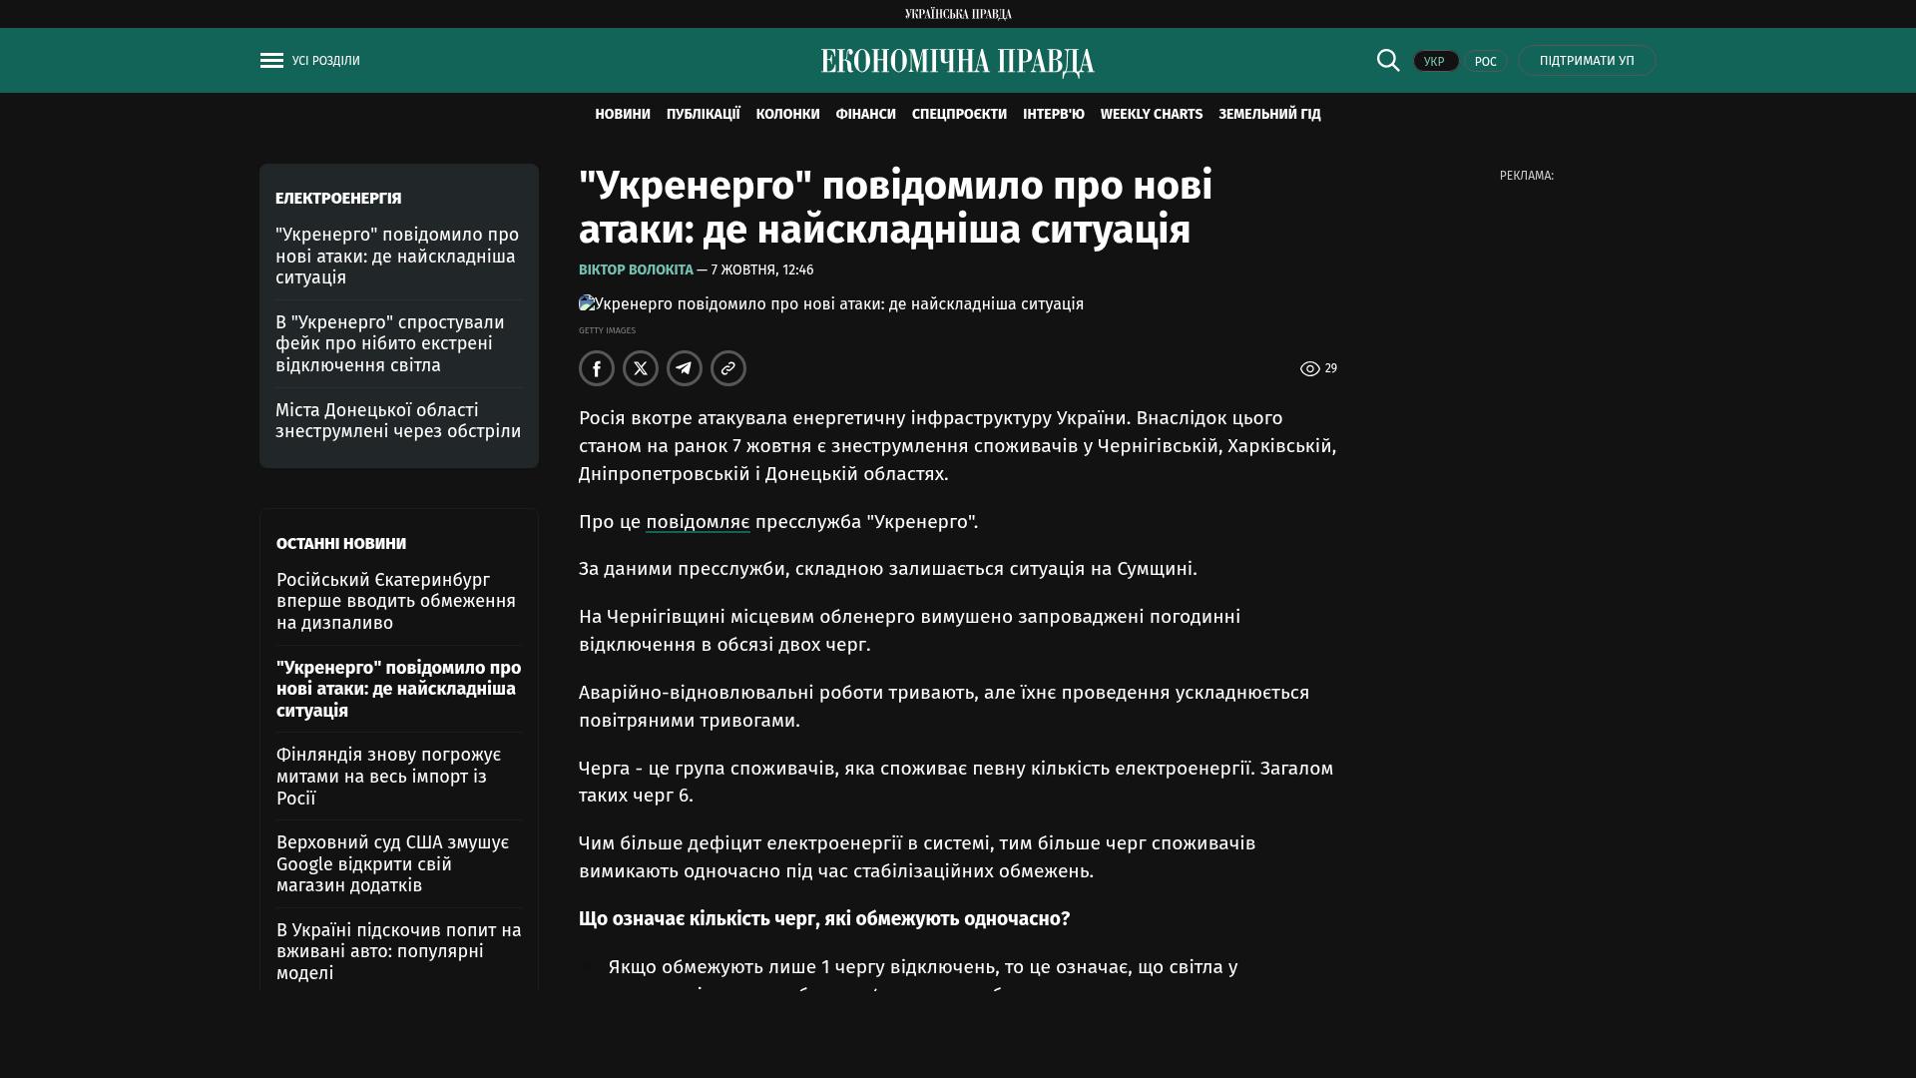Share article via Telegram icon
This screenshot has height=1078, width=1916.
tap(685, 368)
